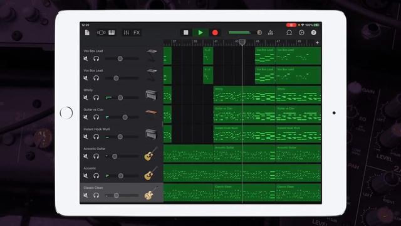Solo the Whirly track with the headphones icon
The width and height of the screenshot is (401, 226).
[x=96, y=98]
